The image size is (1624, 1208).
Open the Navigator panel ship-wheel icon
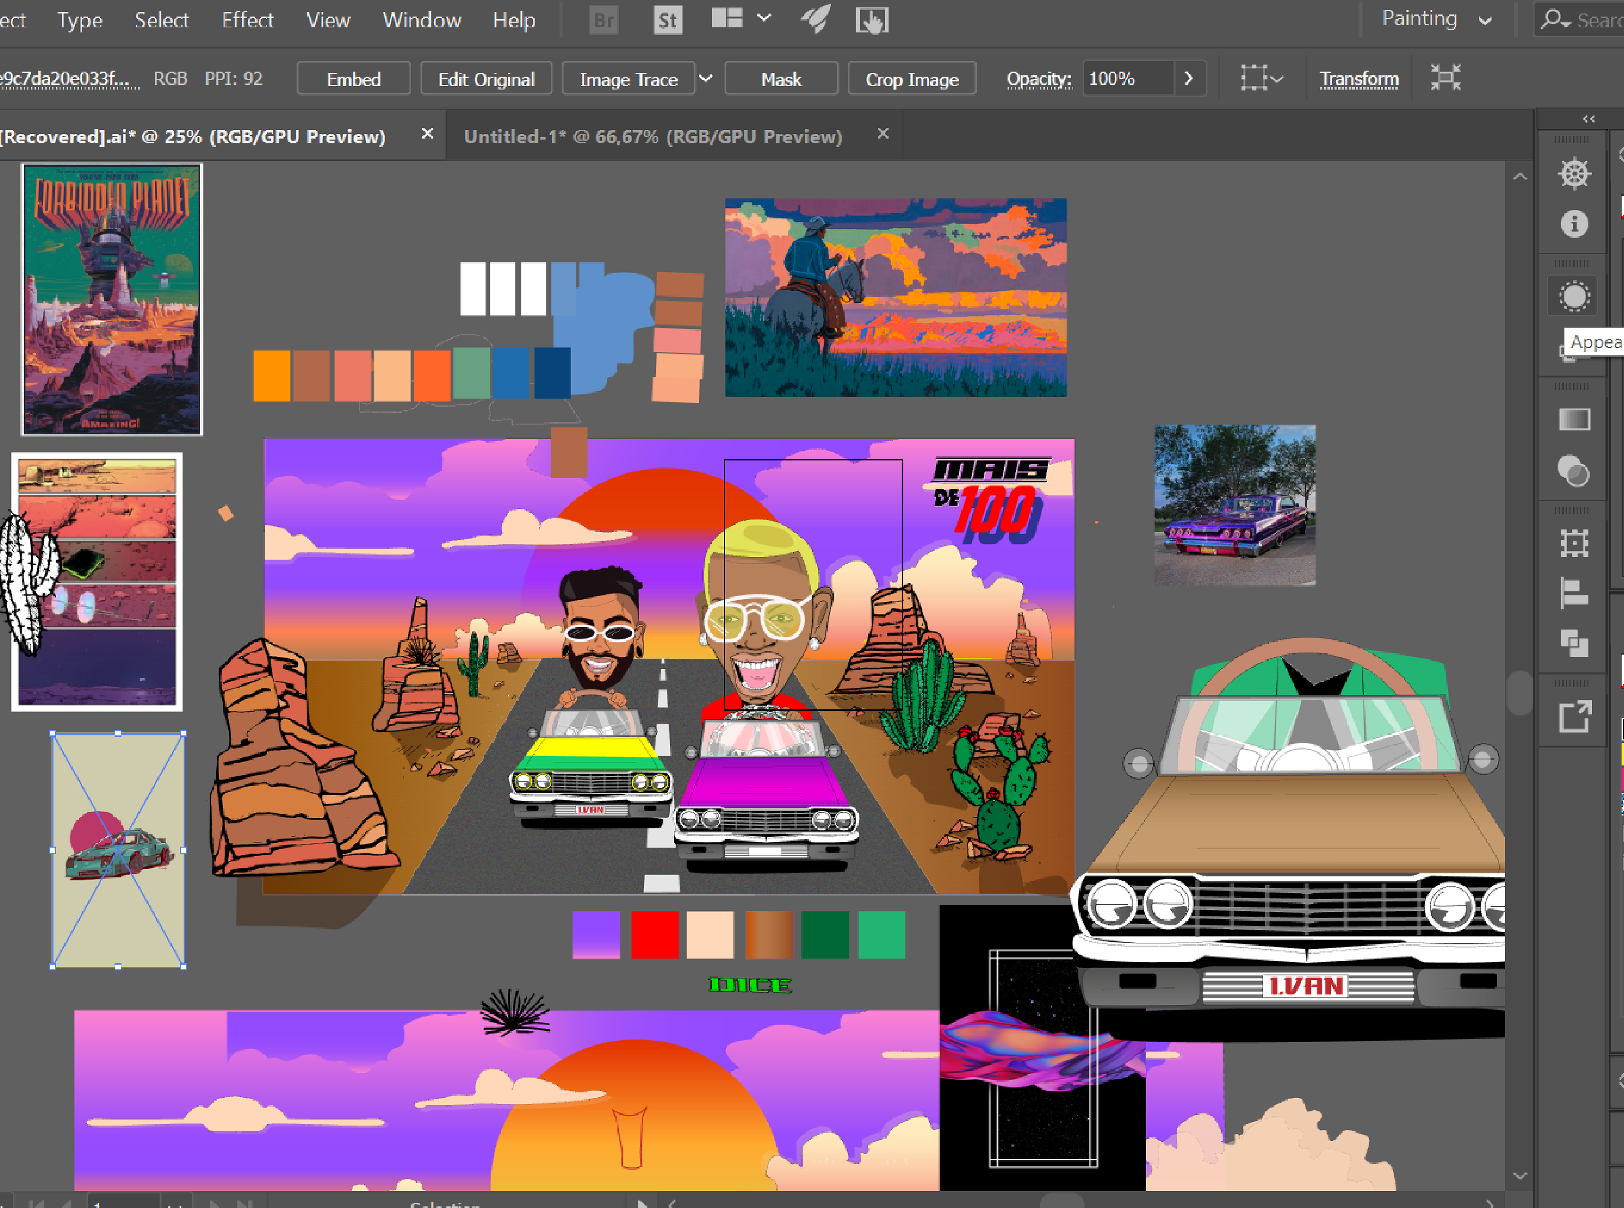point(1574,174)
